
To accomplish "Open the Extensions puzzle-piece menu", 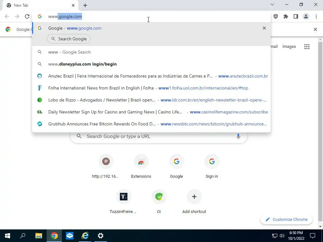I will point(286,16).
